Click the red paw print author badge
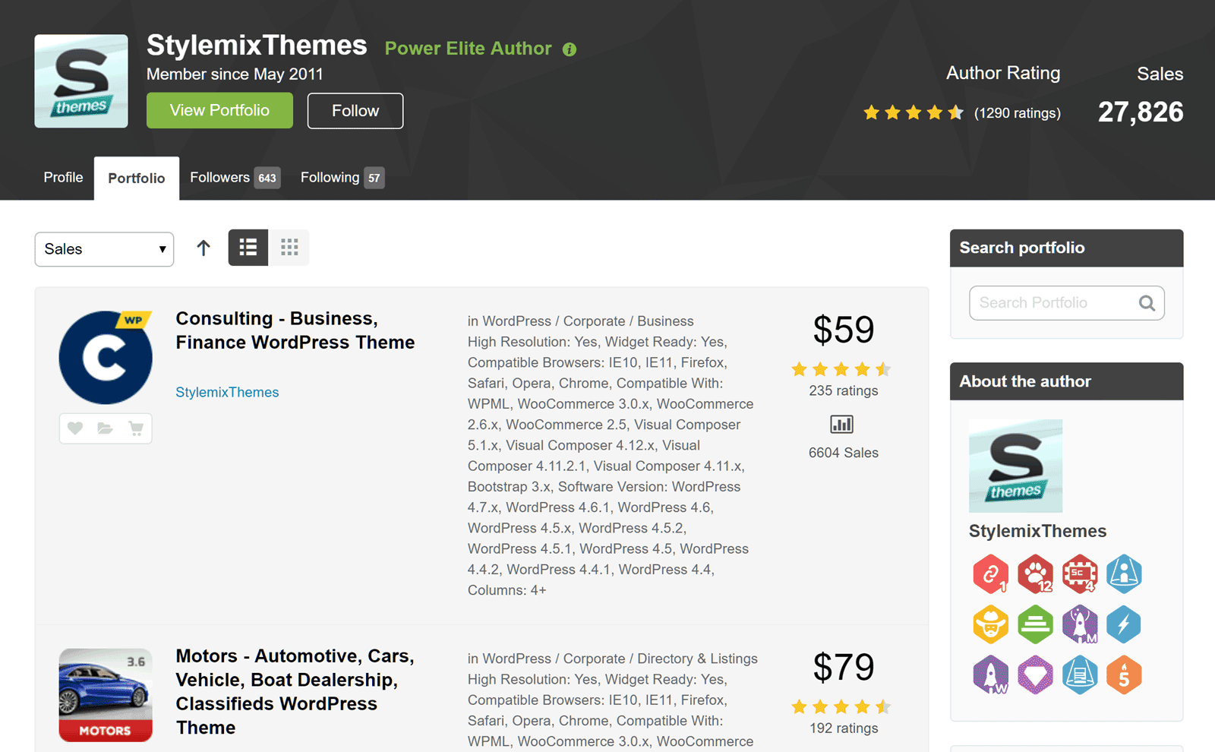This screenshot has width=1215, height=752. (x=1035, y=574)
